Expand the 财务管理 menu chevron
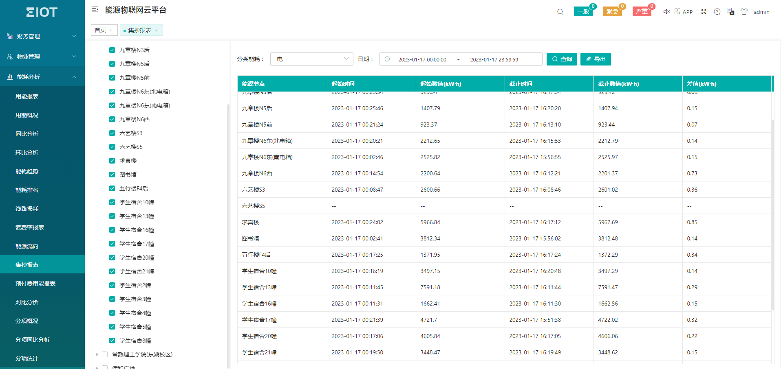781x369 pixels. point(74,36)
